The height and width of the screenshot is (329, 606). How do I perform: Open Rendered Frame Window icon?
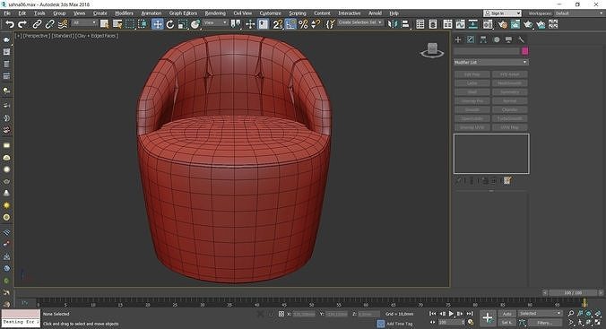515,24
